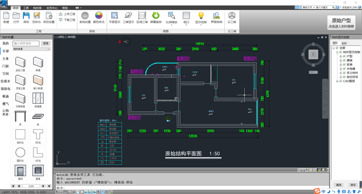Toggle the 多义构件 checkbox
The width and height of the screenshot is (362, 194).
click(344, 73)
